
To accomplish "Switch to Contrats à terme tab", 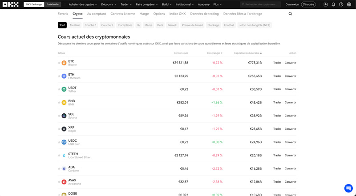I will click(123, 14).
